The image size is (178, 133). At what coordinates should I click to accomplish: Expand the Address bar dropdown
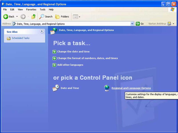point(132,24)
